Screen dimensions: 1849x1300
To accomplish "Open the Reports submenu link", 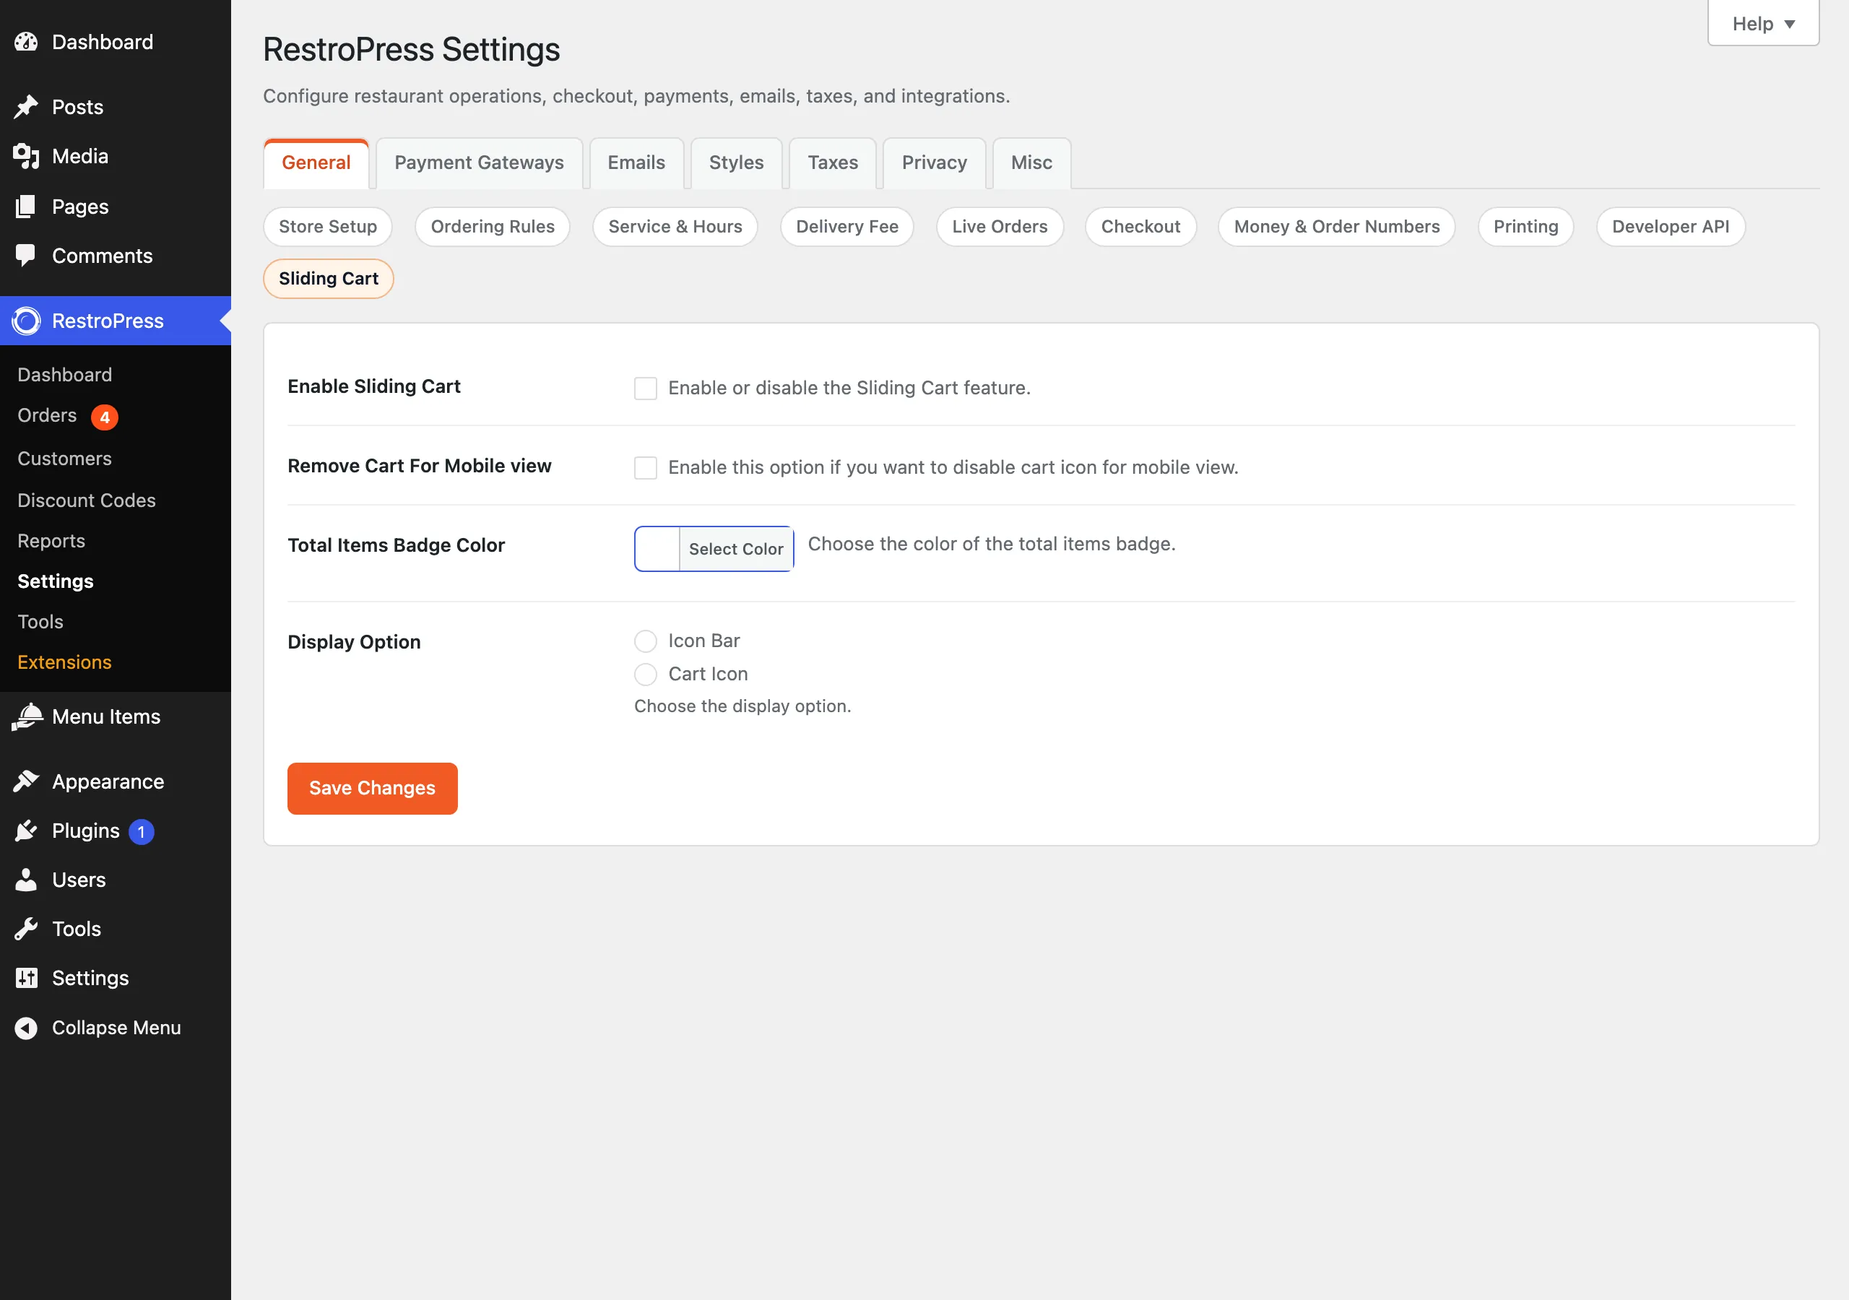I will [51, 541].
